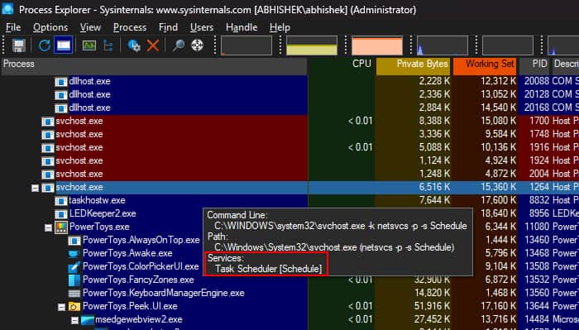Screen dimensions: 579x330
Task: Sort by the PID column header
Action: [534, 65]
